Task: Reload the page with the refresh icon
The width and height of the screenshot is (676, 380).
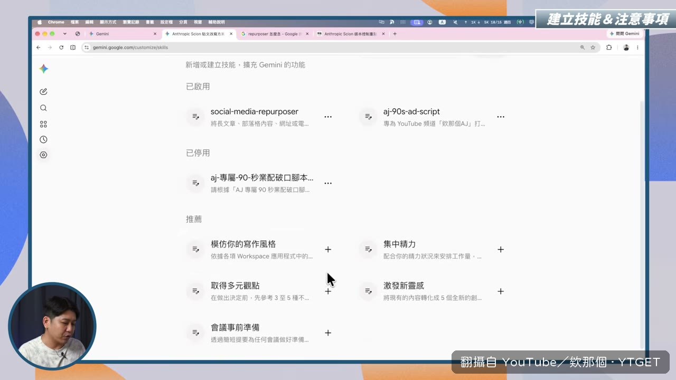Action: click(x=61, y=47)
